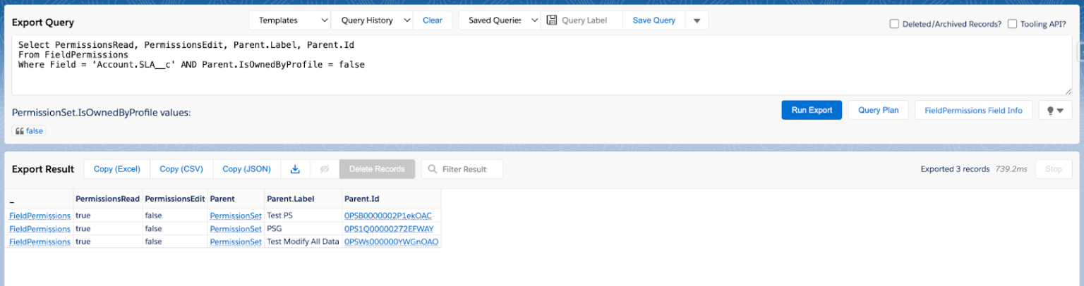Click inside the SOQL query text area
1084x286 pixels.
(542, 65)
